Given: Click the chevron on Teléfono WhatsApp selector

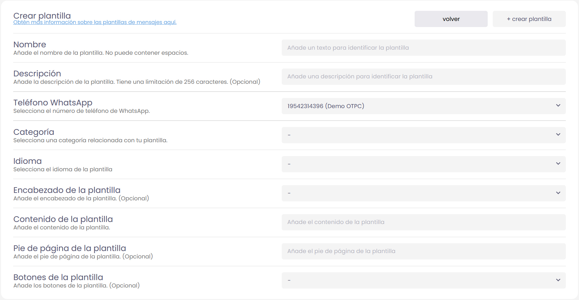Looking at the screenshot, I should 558,106.
